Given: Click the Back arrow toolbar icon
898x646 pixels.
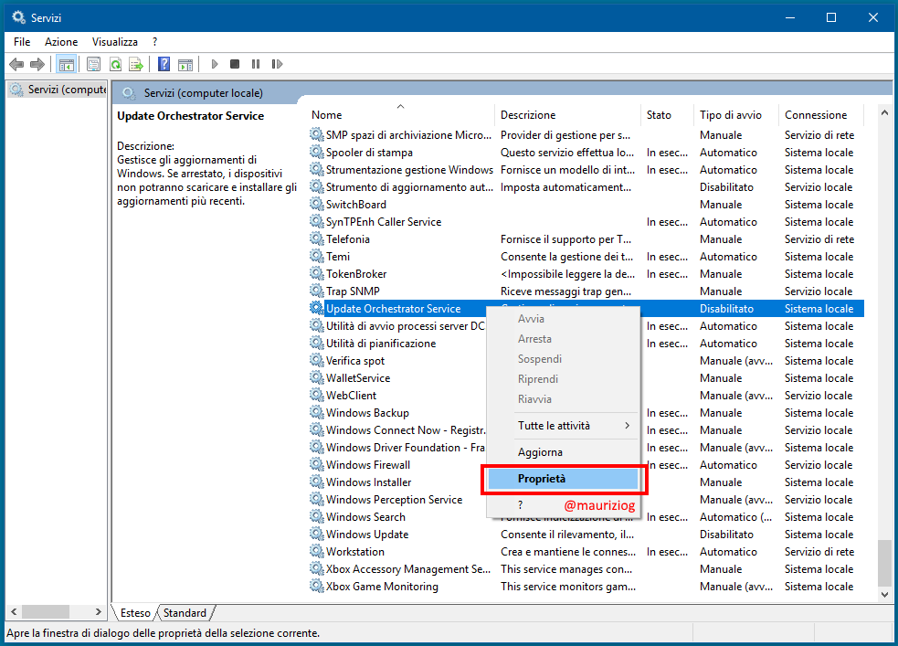Looking at the screenshot, I should [x=16, y=64].
